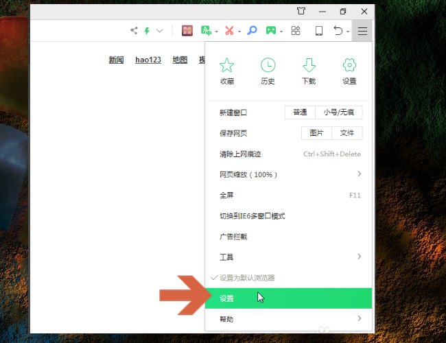Expand the 网页缩放 (100%) submenu
446x343 pixels.
pos(288,174)
